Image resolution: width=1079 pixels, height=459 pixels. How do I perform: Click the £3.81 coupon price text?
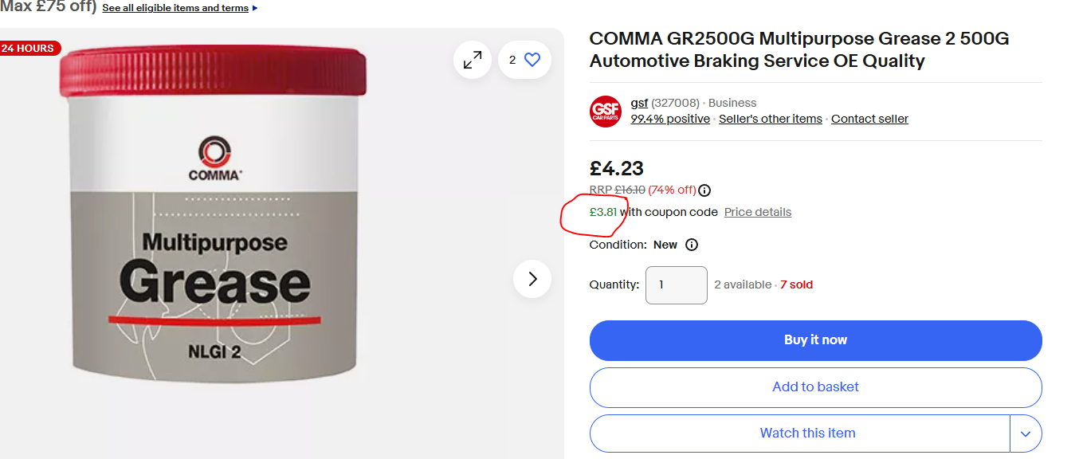pyautogui.click(x=603, y=212)
